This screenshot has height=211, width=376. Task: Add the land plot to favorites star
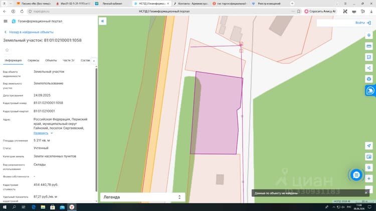click(7, 50)
